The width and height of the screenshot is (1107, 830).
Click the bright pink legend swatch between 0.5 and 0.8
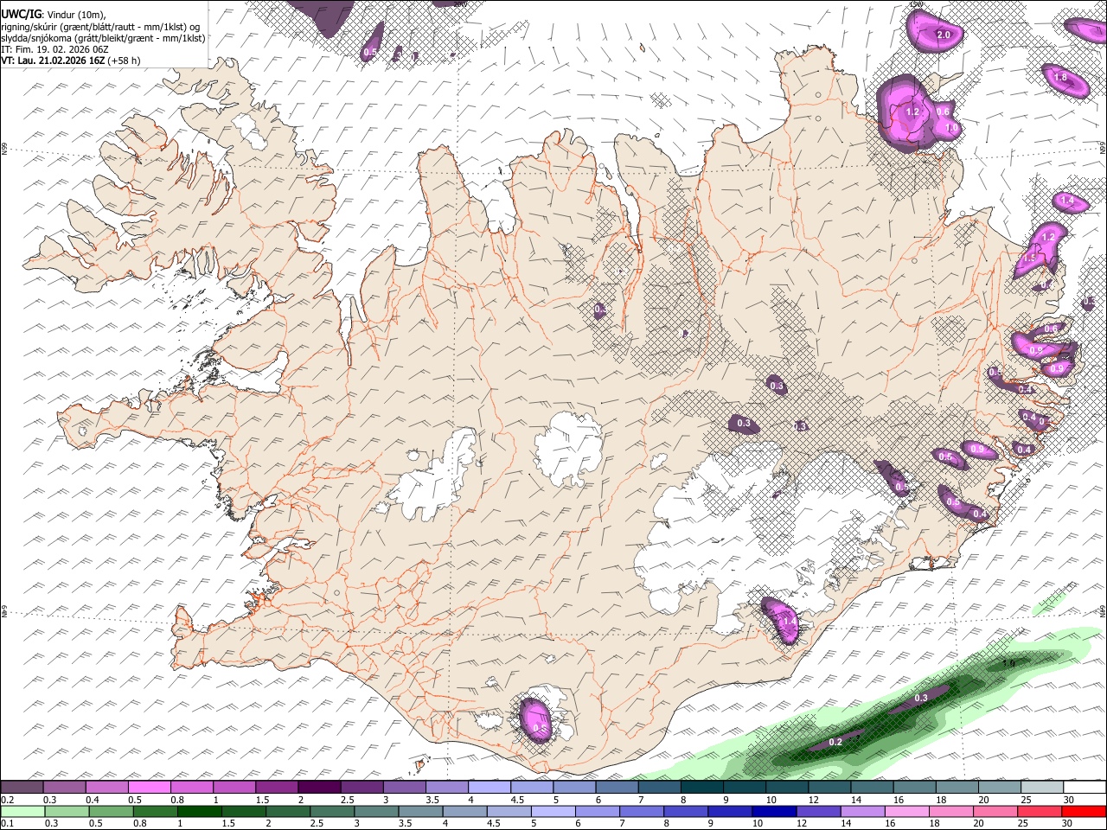click(x=150, y=787)
